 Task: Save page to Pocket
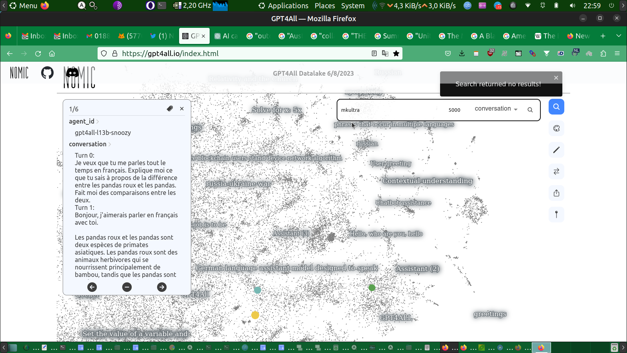(x=448, y=53)
